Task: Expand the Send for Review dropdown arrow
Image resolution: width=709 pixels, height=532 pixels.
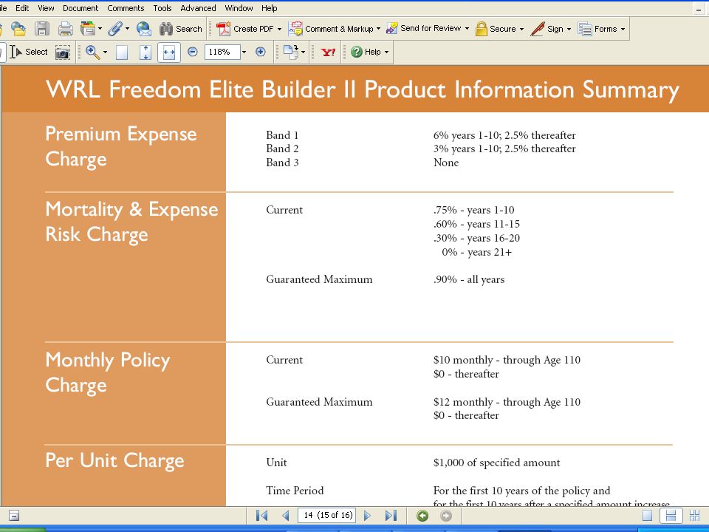Action: point(467,29)
